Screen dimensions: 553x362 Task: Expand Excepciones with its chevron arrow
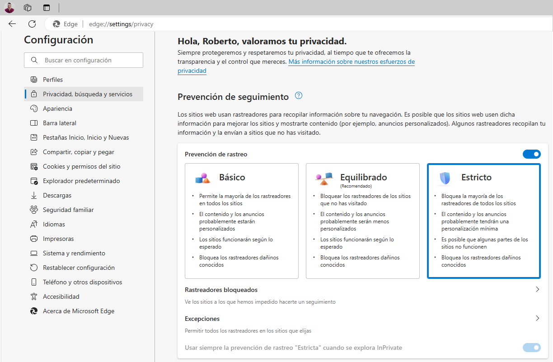click(x=537, y=318)
